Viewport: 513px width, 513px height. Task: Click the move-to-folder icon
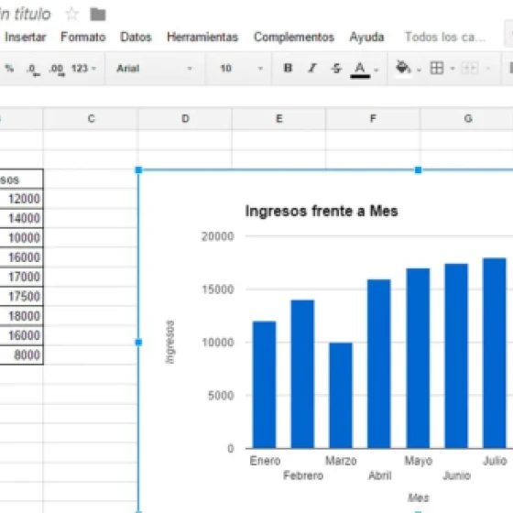(98, 15)
